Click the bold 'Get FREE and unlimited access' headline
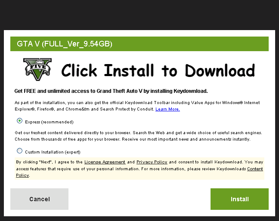Screen dimensions: 279x221 [111, 91]
